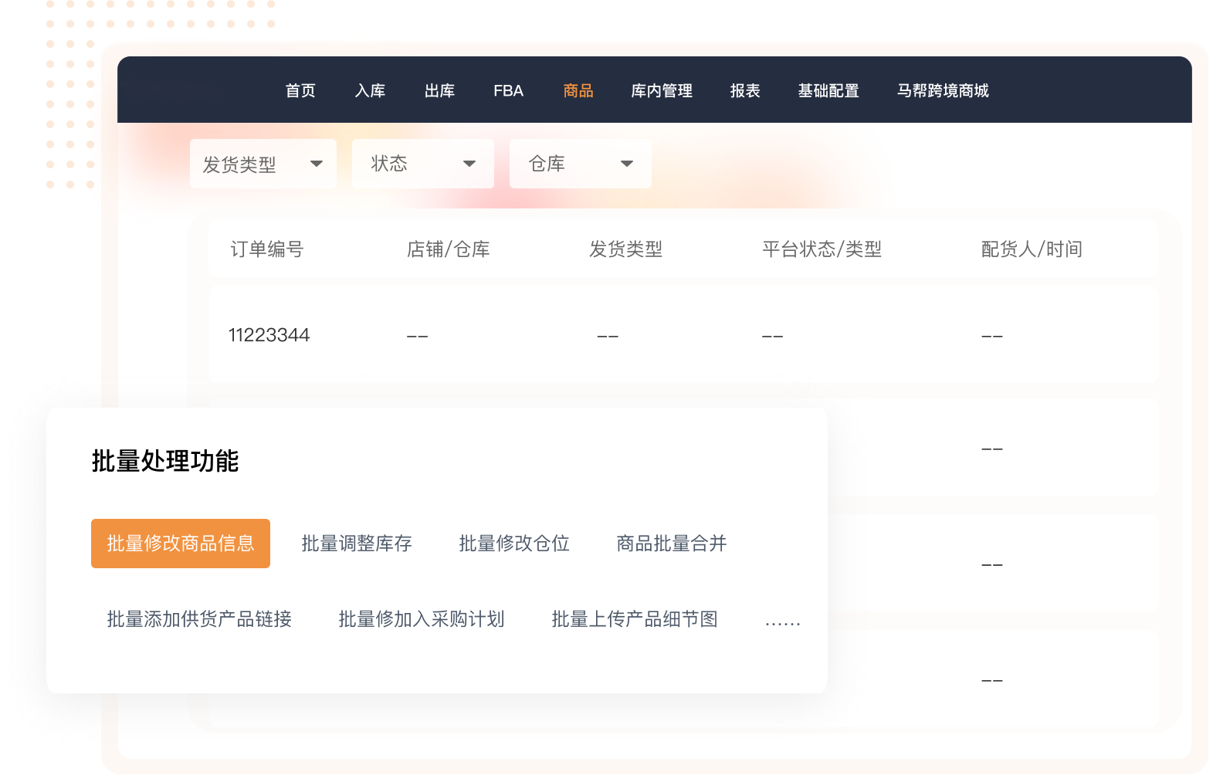Click 商品批量合并 option
The height and width of the screenshot is (779, 1213).
[x=672, y=544]
